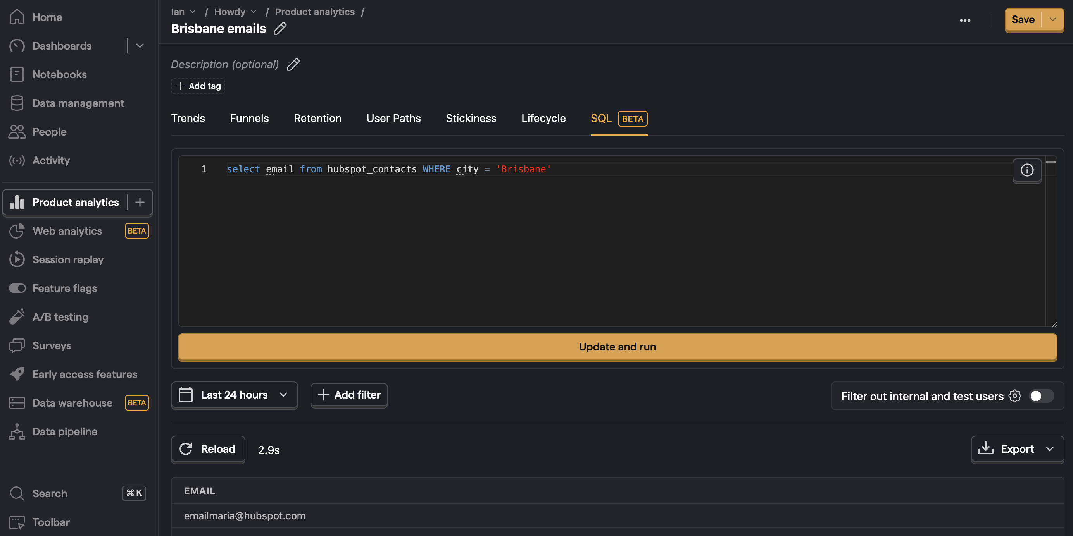Click the Session replay sidebar icon
This screenshot has height=536, width=1073.
click(16, 259)
